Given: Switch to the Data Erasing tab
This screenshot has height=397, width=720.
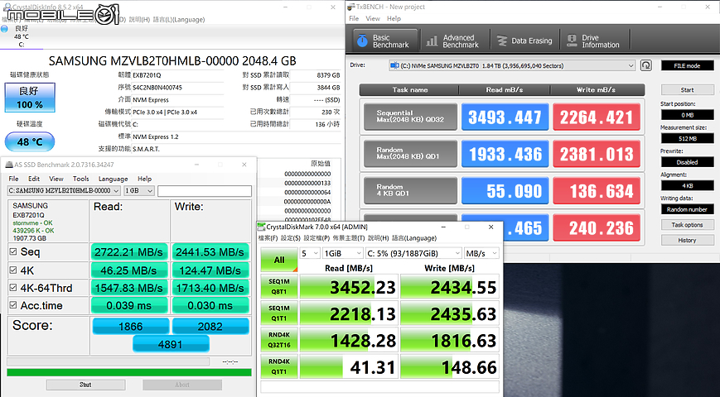Looking at the screenshot, I should pyautogui.click(x=524, y=41).
